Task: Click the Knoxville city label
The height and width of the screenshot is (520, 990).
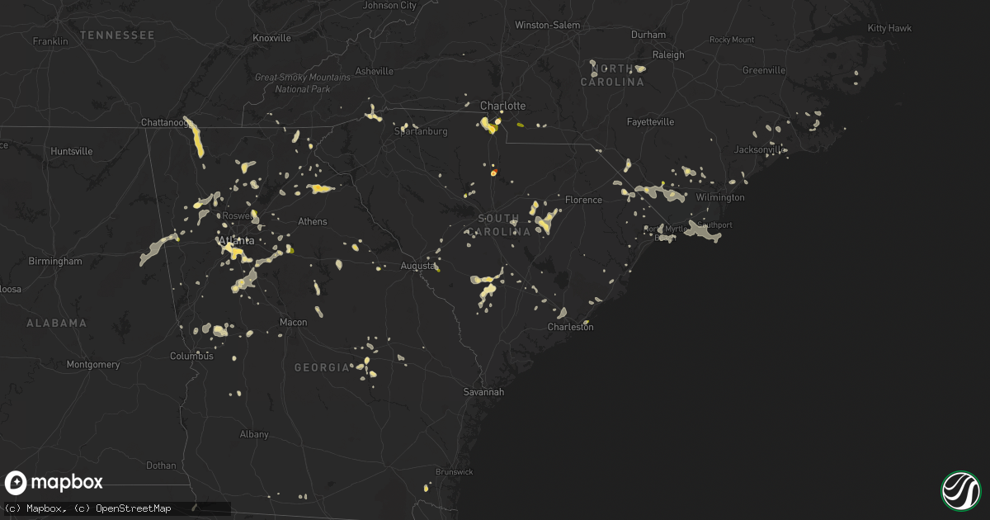Action: 272,38
